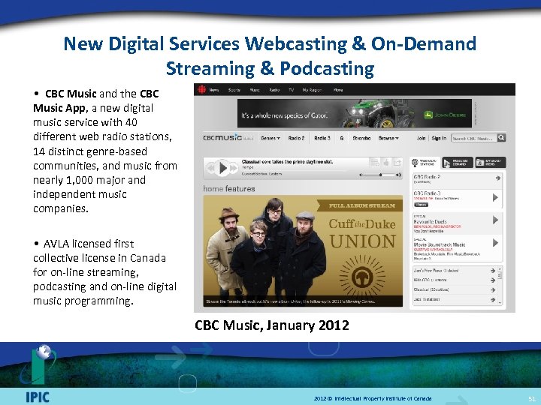
Task: Select the My Music Items tab
Action: [490, 163]
